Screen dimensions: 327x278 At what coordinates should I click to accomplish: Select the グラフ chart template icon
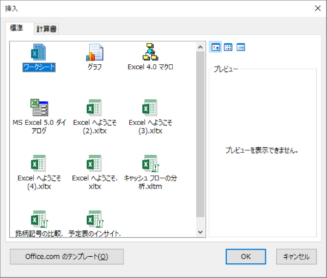94,52
